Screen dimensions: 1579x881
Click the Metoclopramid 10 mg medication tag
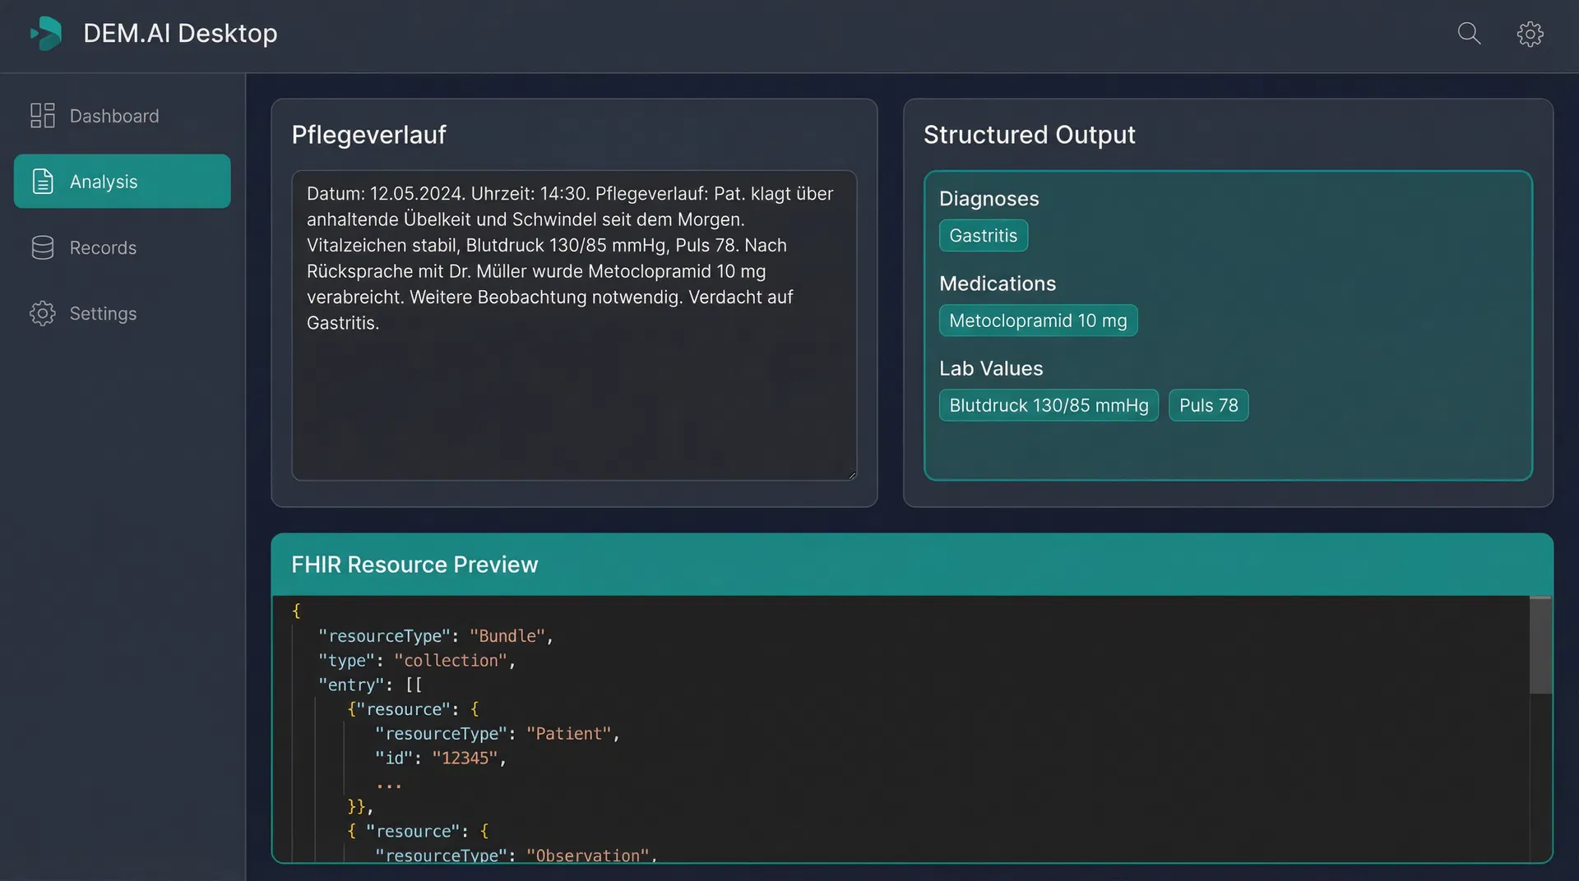tap(1038, 321)
